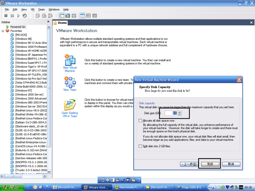Viewport: 255px width, 191px height.
Task: Click the help question mark on IME bar
Action: pyautogui.click(x=134, y=180)
